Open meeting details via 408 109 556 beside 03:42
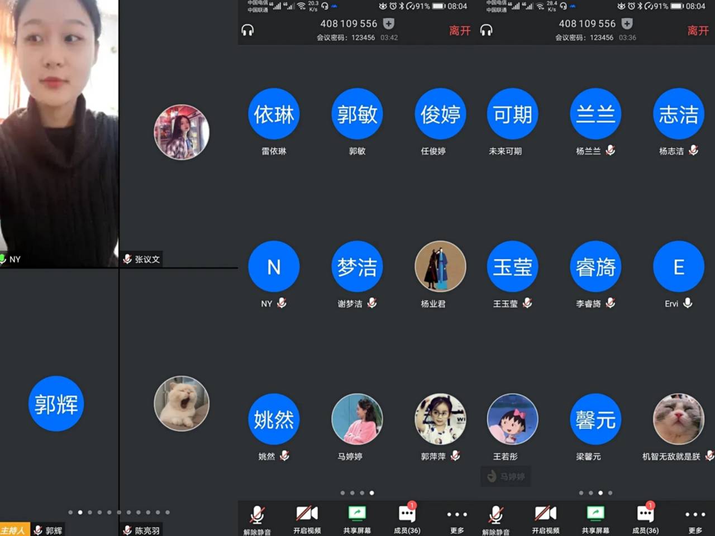This screenshot has height=536, width=715. pyautogui.click(x=349, y=23)
